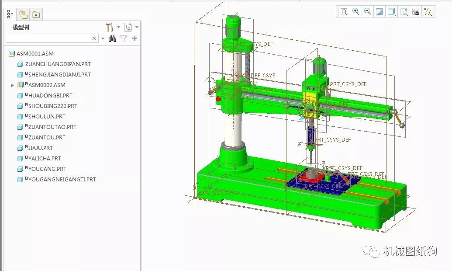
Task: Open the View Manager camera icon
Action: tap(416, 11)
